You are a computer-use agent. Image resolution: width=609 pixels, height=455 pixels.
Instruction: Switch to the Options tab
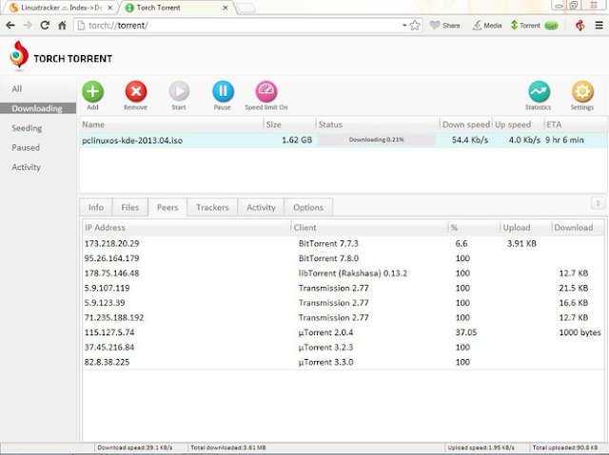308,207
